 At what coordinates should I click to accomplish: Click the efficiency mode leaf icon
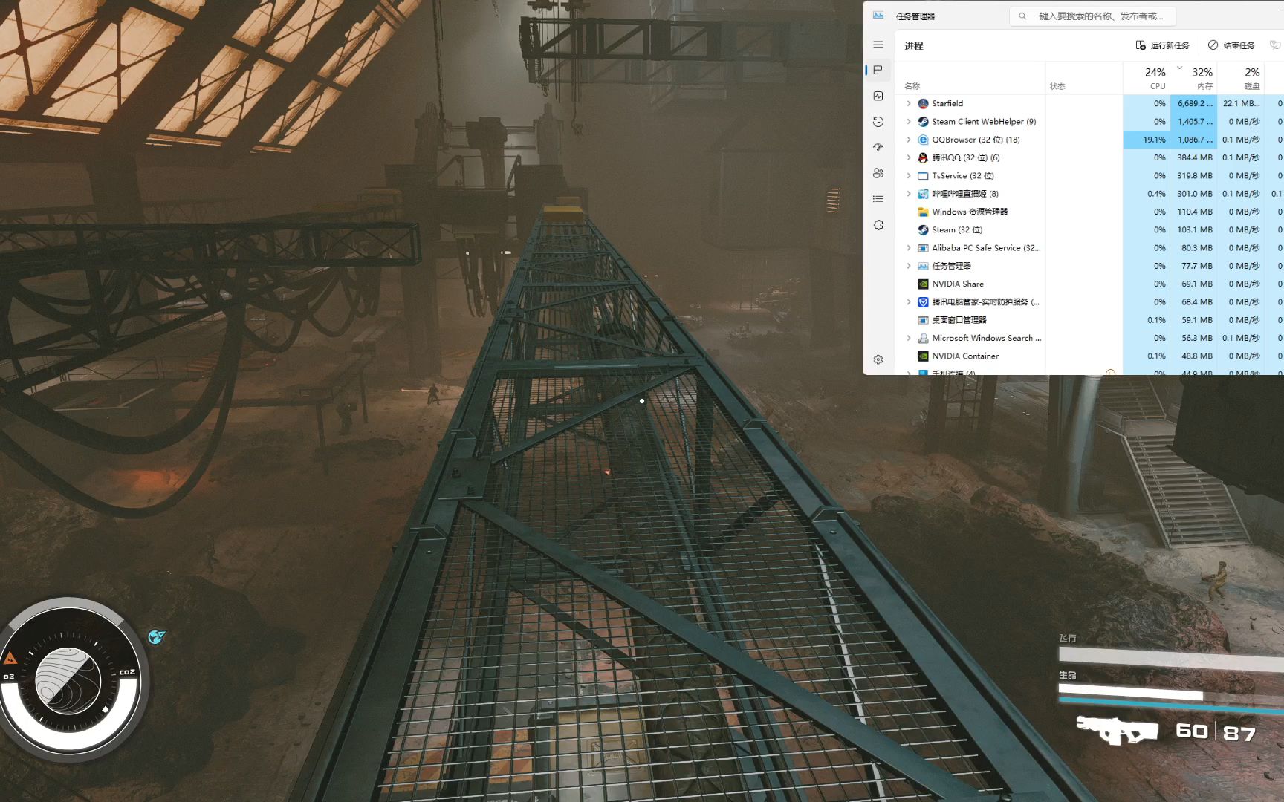(1275, 45)
